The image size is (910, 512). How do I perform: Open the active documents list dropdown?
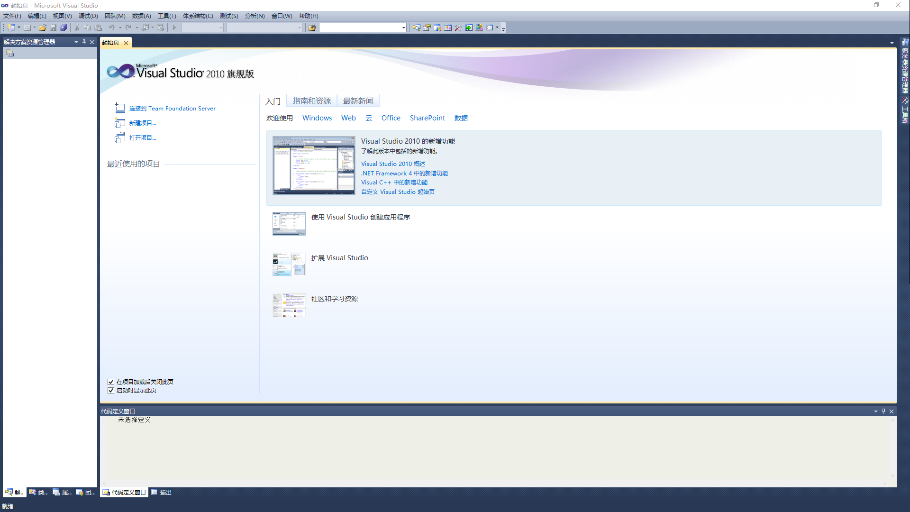coord(892,43)
